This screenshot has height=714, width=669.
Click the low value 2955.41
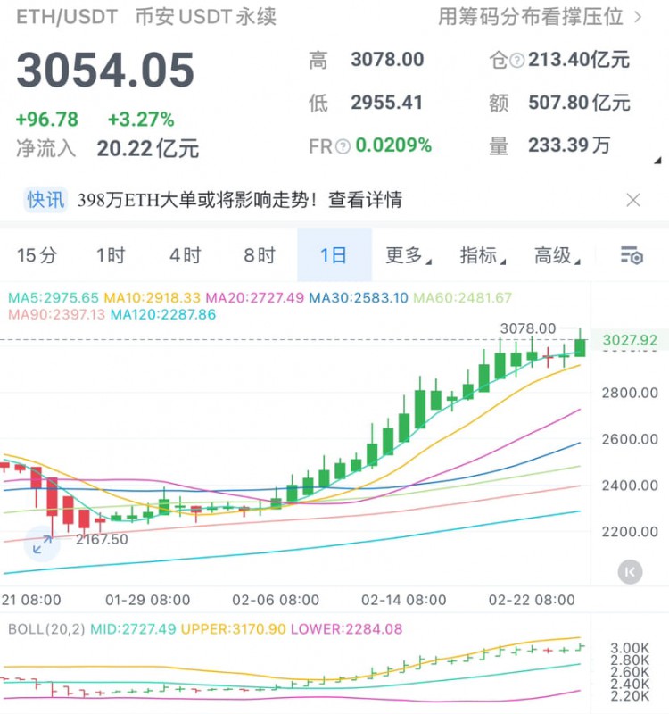tap(386, 103)
